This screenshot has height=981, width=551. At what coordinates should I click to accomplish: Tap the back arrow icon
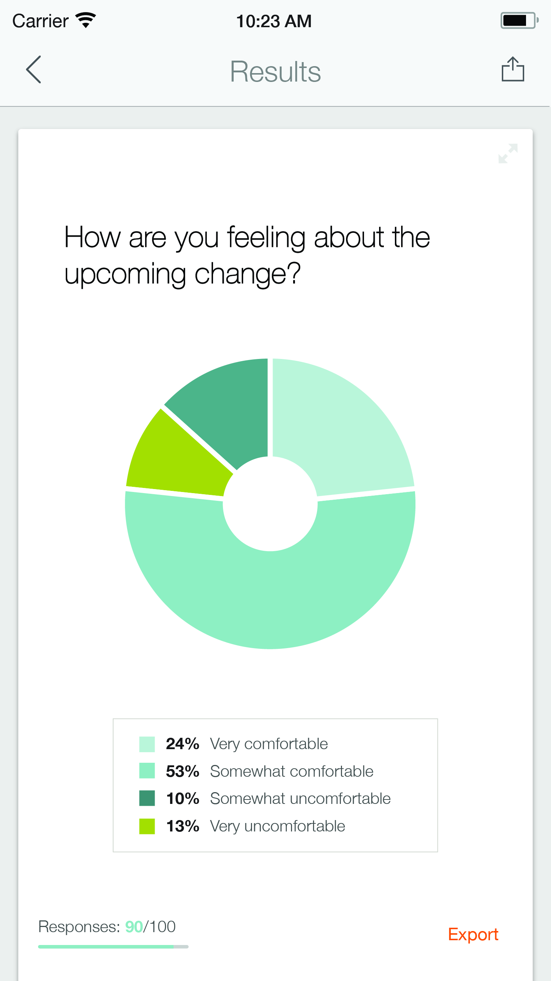pyautogui.click(x=33, y=70)
